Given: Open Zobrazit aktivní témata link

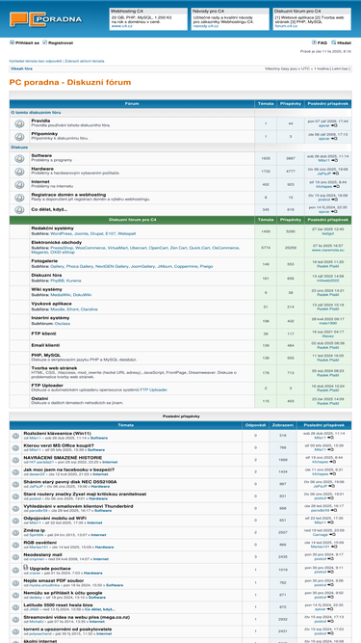Looking at the screenshot, I should click(x=85, y=61).
